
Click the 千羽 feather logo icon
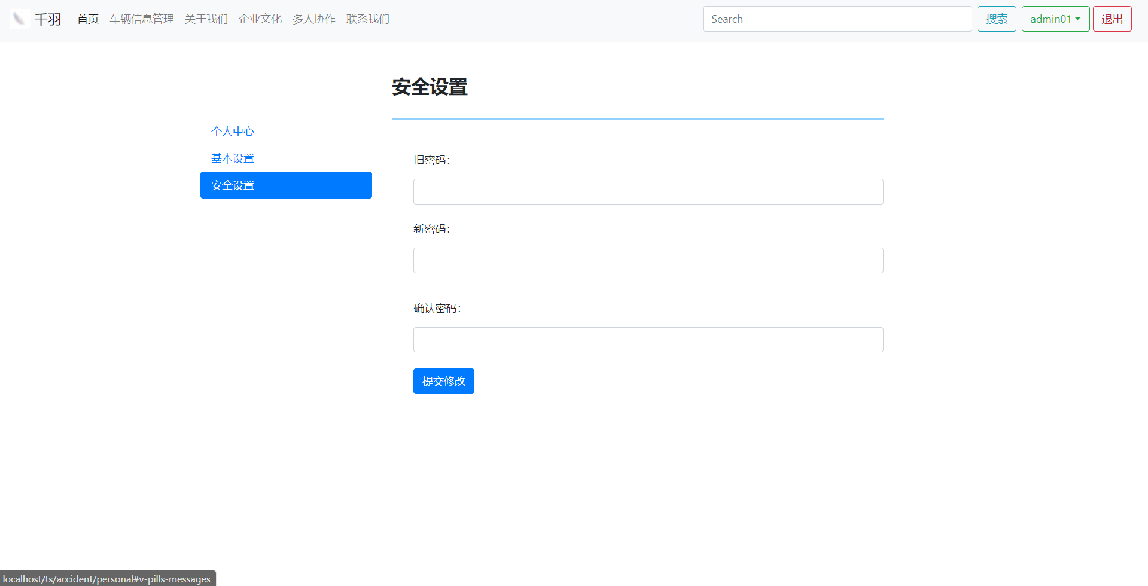coord(19,19)
